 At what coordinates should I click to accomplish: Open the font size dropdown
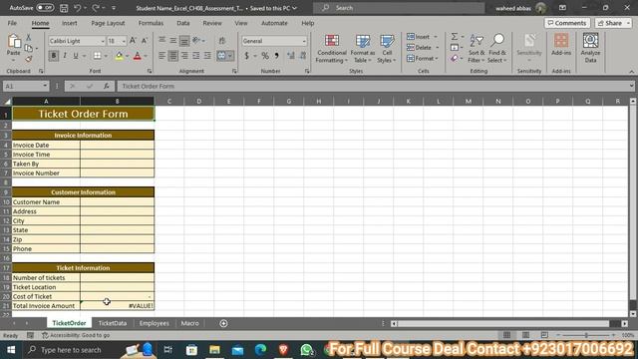[x=124, y=41]
